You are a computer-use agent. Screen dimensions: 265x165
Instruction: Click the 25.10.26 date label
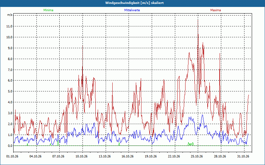[197, 156]
